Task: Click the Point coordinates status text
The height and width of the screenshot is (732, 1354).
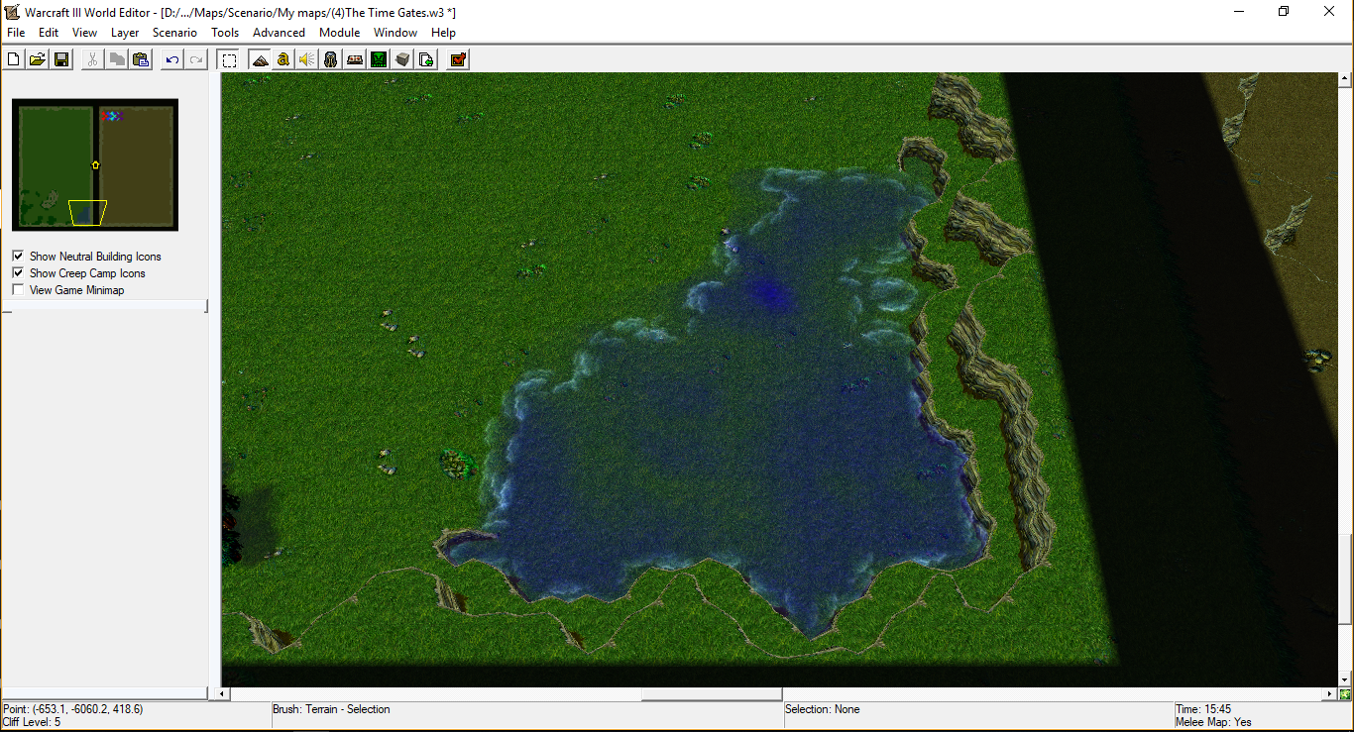Action: pyautogui.click(x=72, y=709)
